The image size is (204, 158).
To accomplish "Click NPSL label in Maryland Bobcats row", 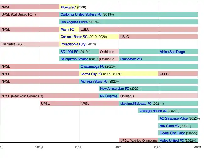I will [x=85, y=104].
